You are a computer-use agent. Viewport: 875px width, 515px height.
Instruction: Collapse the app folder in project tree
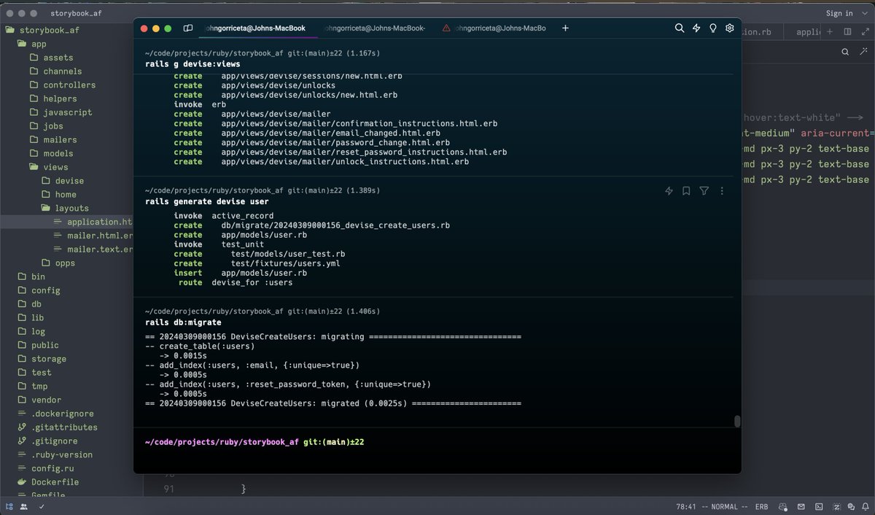(x=33, y=44)
